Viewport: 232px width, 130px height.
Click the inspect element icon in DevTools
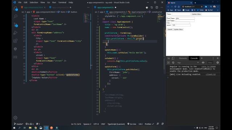pyautogui.click(x=169, y=58)
